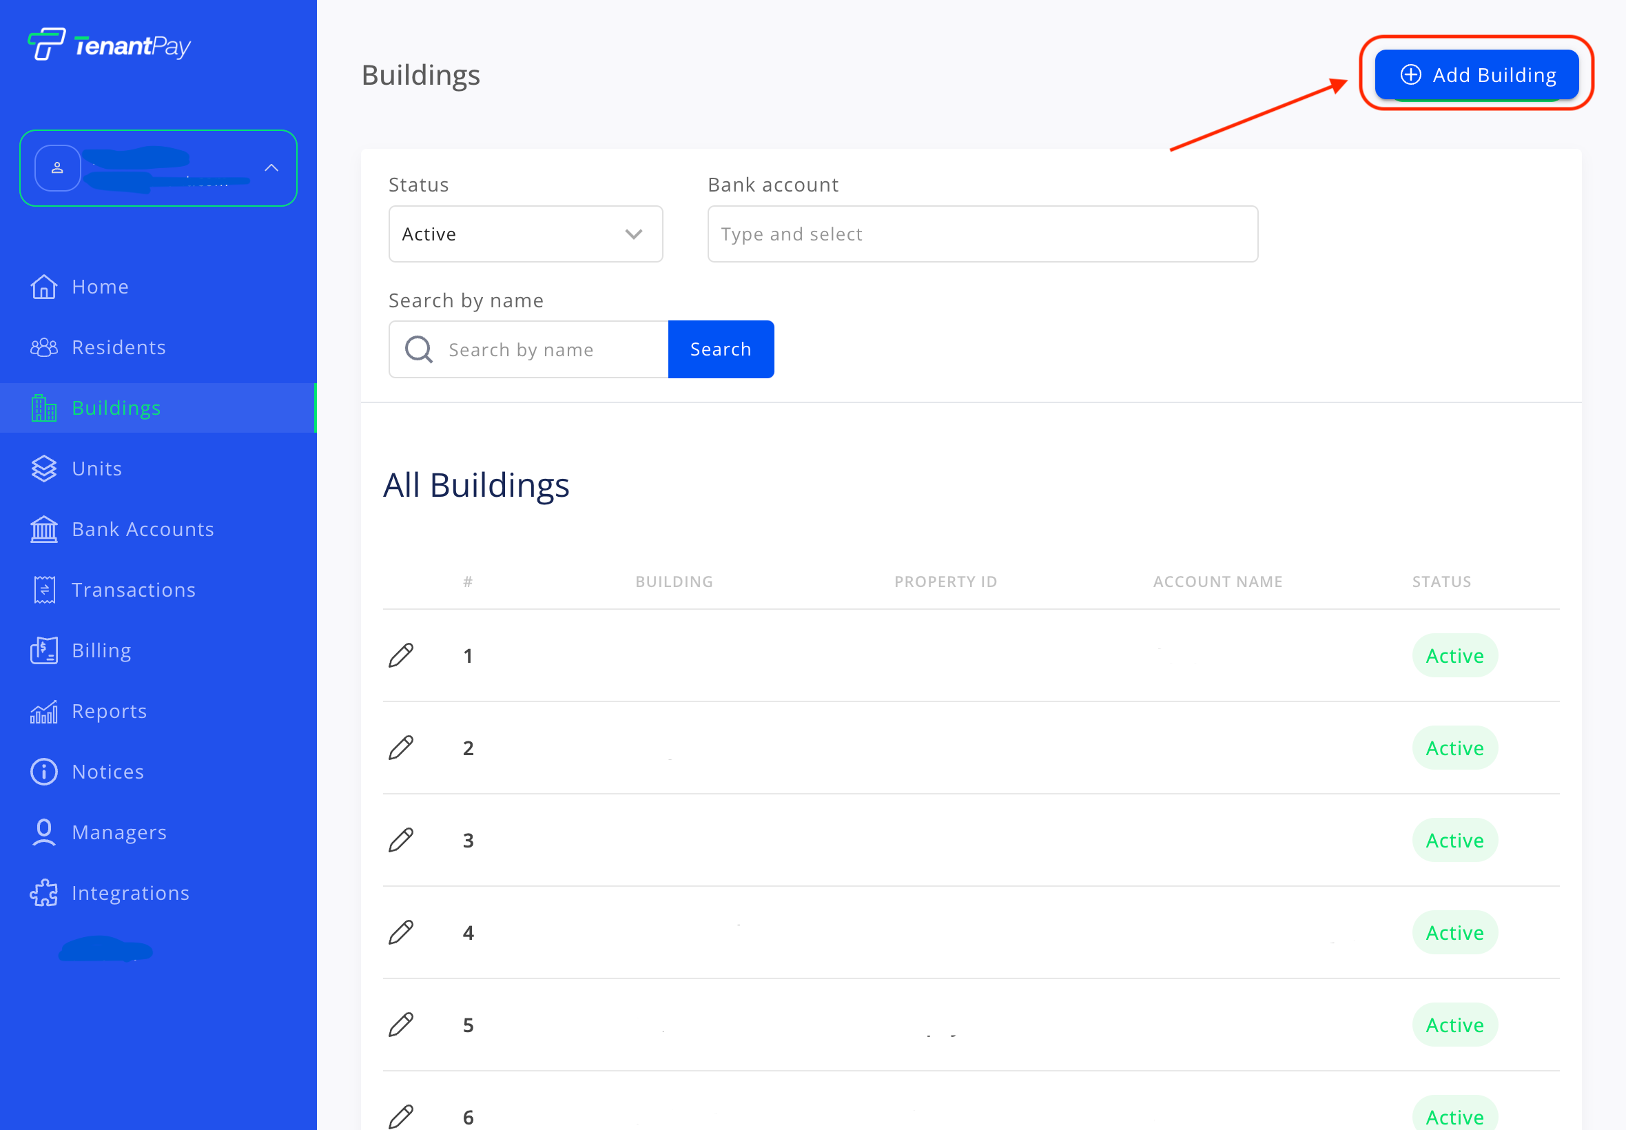
Task: Click magnifier icon in search field
Action: point(418,350)
